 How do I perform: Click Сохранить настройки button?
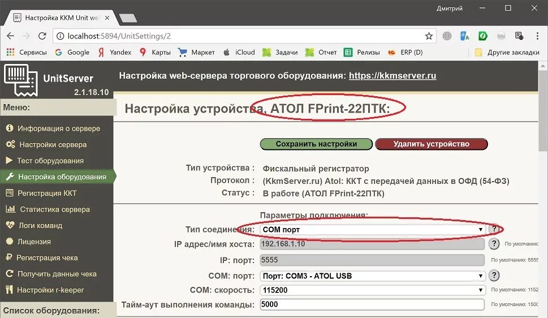click(x=316, y=144)
